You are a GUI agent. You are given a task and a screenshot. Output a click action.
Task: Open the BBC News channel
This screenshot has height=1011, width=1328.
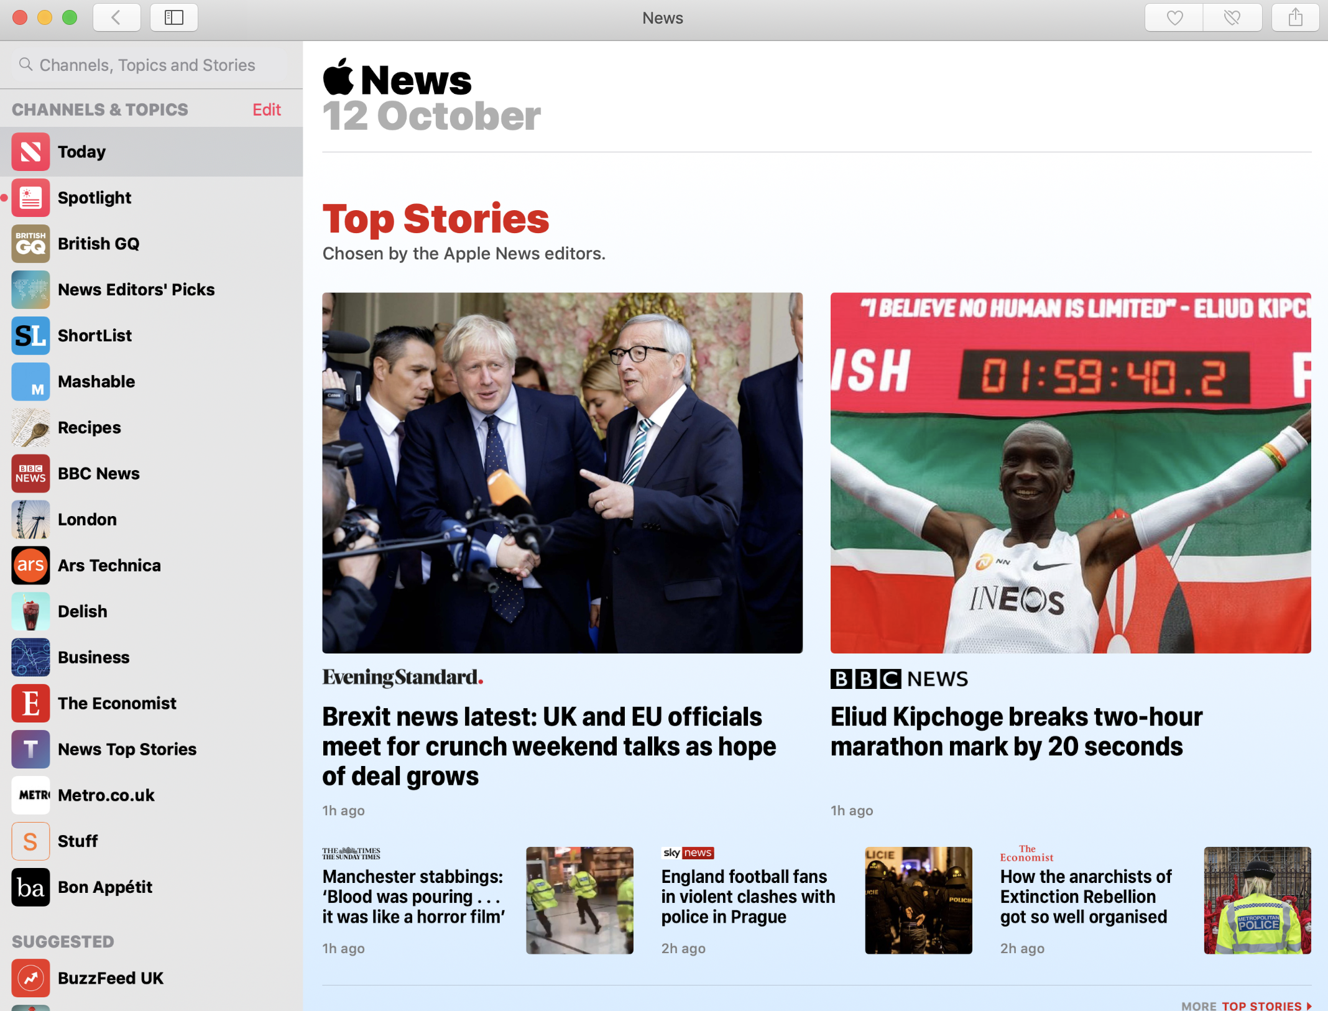tap(99, 474)
